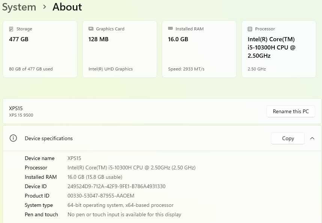Select the Processor value in specifications
This screenshot has height=223, width=322.
pyautogui.click(x=131, y=168)
